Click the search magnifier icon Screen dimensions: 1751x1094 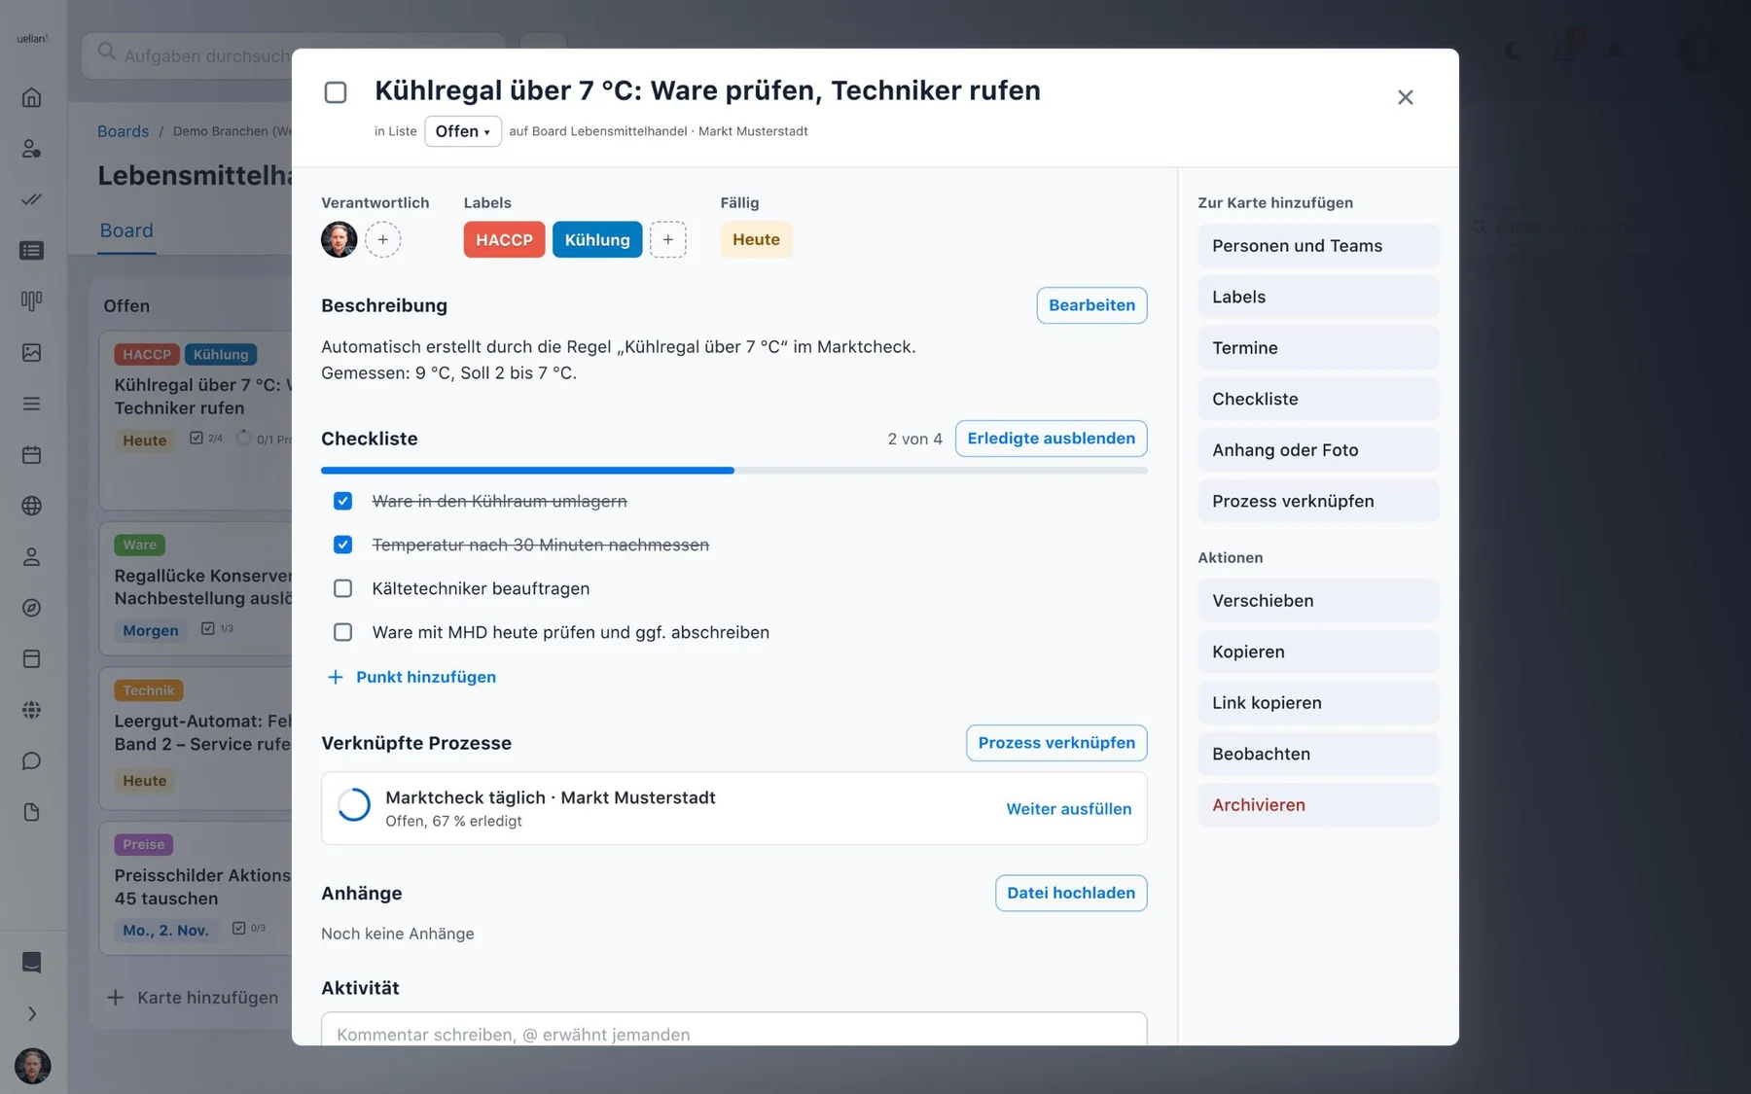pyautogui.click(x=107, y=52)
